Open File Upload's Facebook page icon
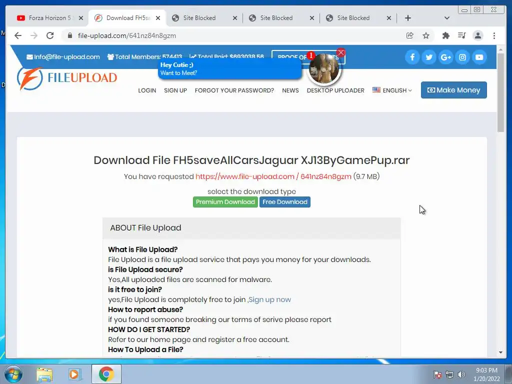Screen dimensions: 512x384 click(412, 57)
